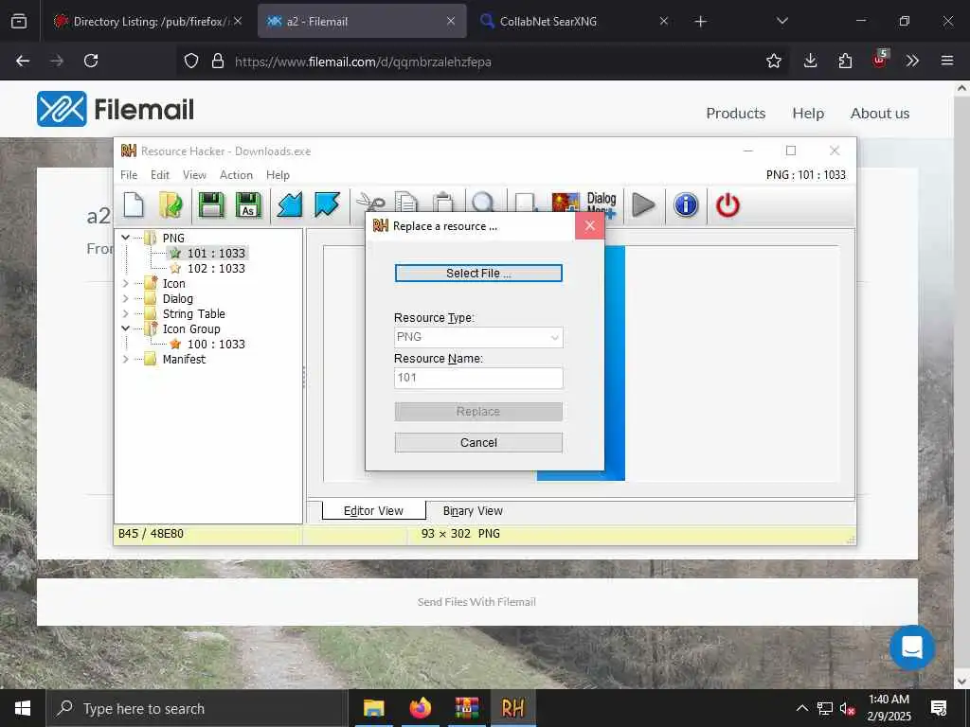Open file using the folder toolbar icon
This screenshot has height=727, width=970.
pyautogui.click(x=171, y=204)
